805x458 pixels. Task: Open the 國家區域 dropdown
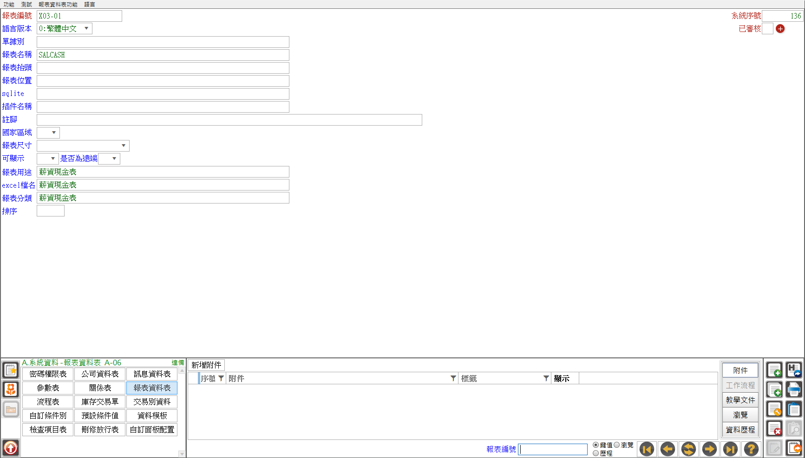click(x=48, y=133)
